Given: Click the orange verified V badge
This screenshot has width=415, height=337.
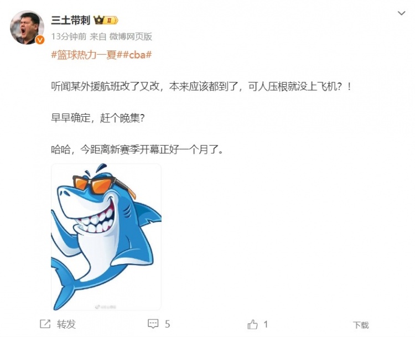Looking at the screenshot, I should tap(40, 40).
